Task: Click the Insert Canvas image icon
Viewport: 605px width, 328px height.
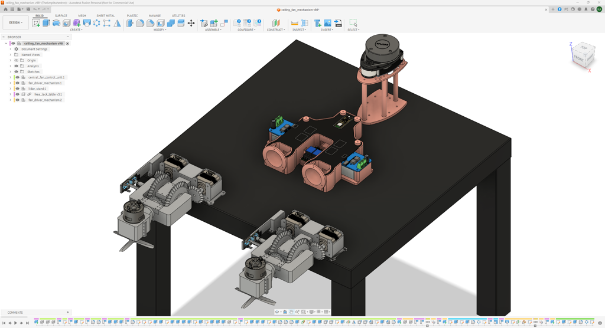Action: 327,23
